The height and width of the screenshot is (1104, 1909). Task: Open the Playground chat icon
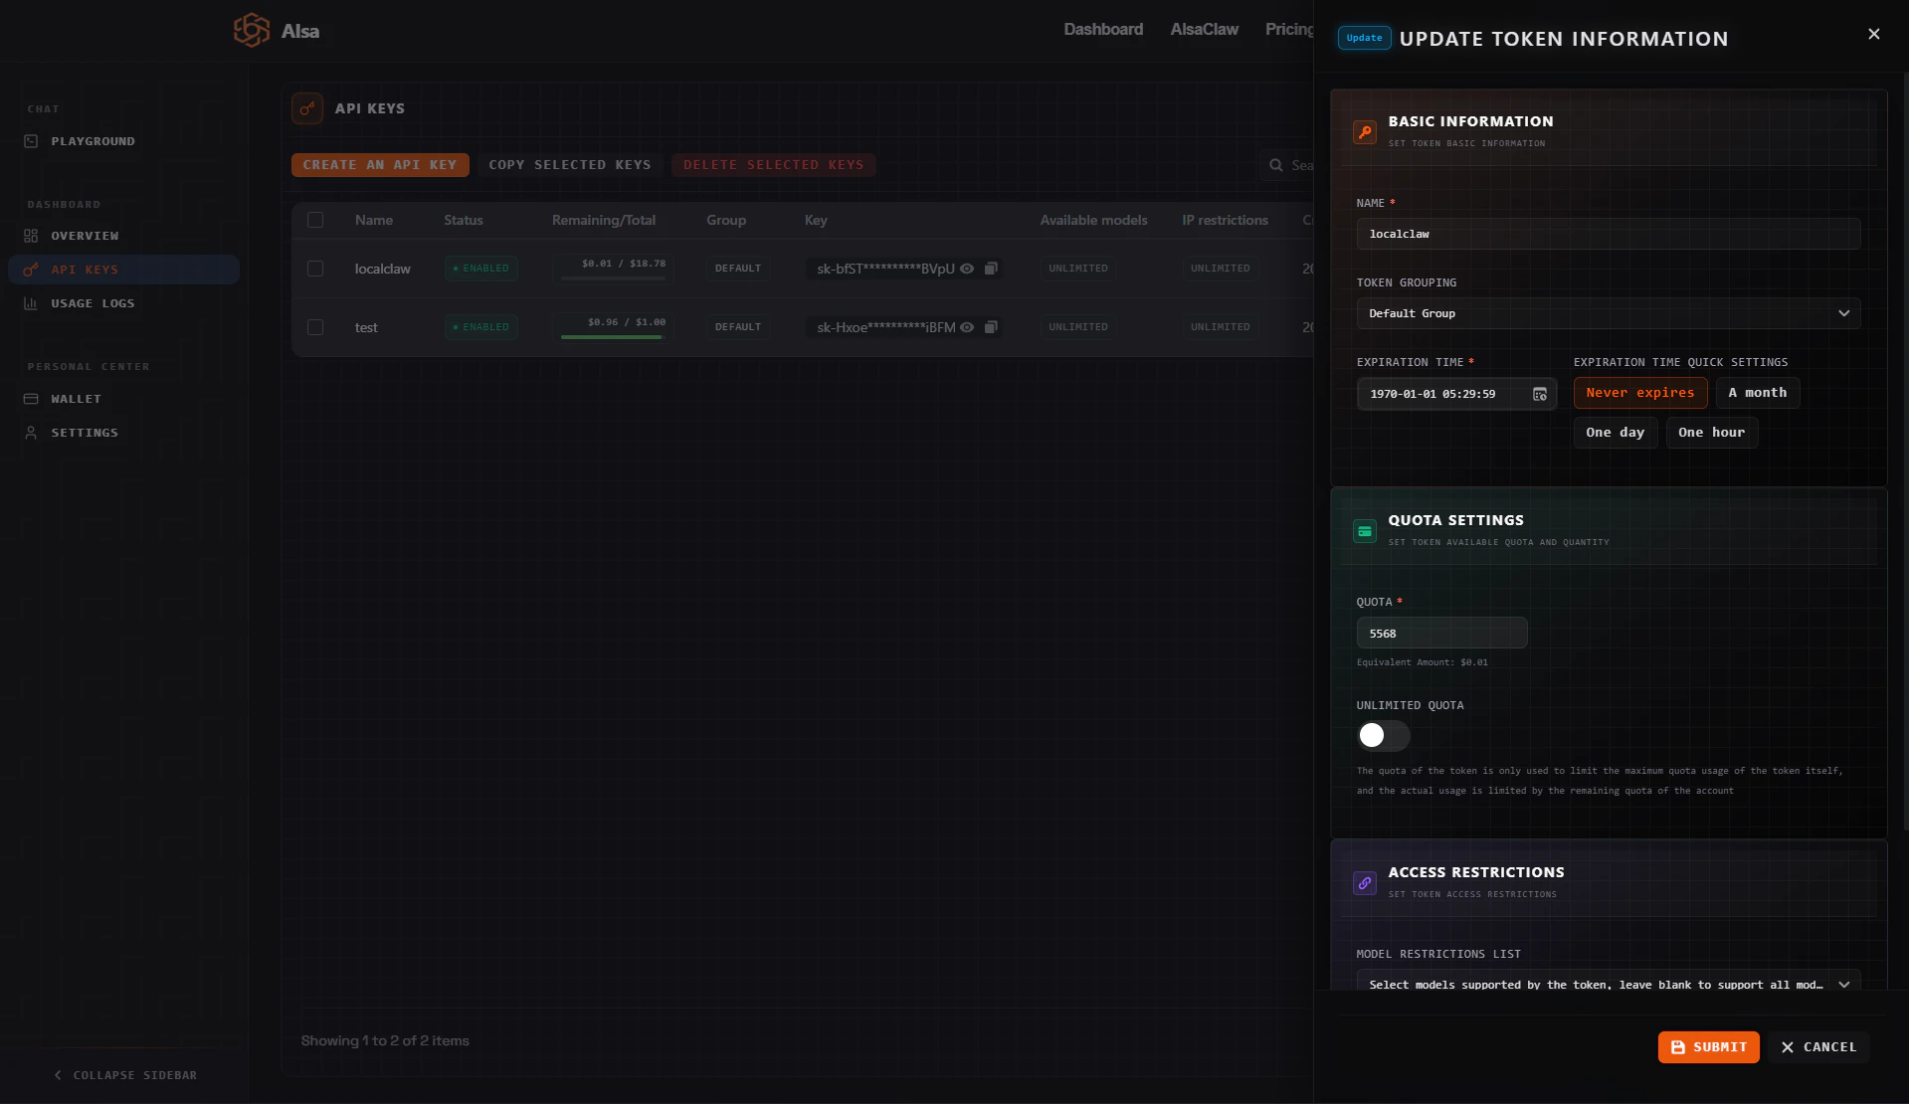tap(31, 140)
